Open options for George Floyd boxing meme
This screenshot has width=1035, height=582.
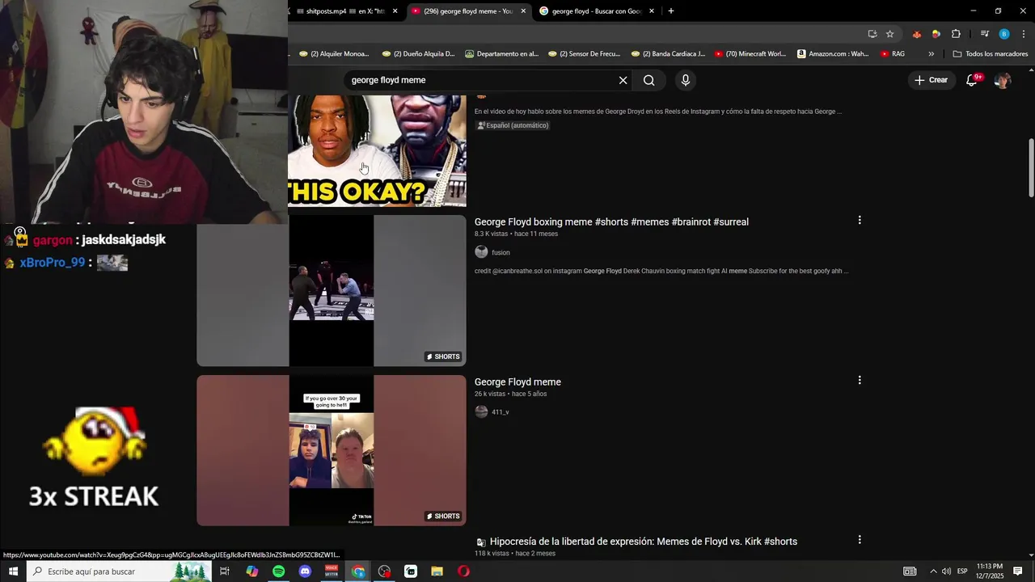[x=860, y=220]
